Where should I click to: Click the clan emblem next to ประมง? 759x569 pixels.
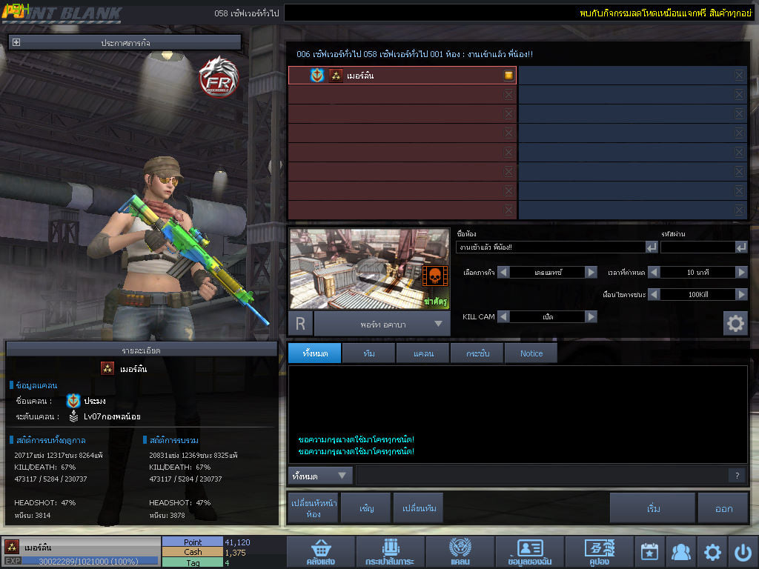click(73, 401)
